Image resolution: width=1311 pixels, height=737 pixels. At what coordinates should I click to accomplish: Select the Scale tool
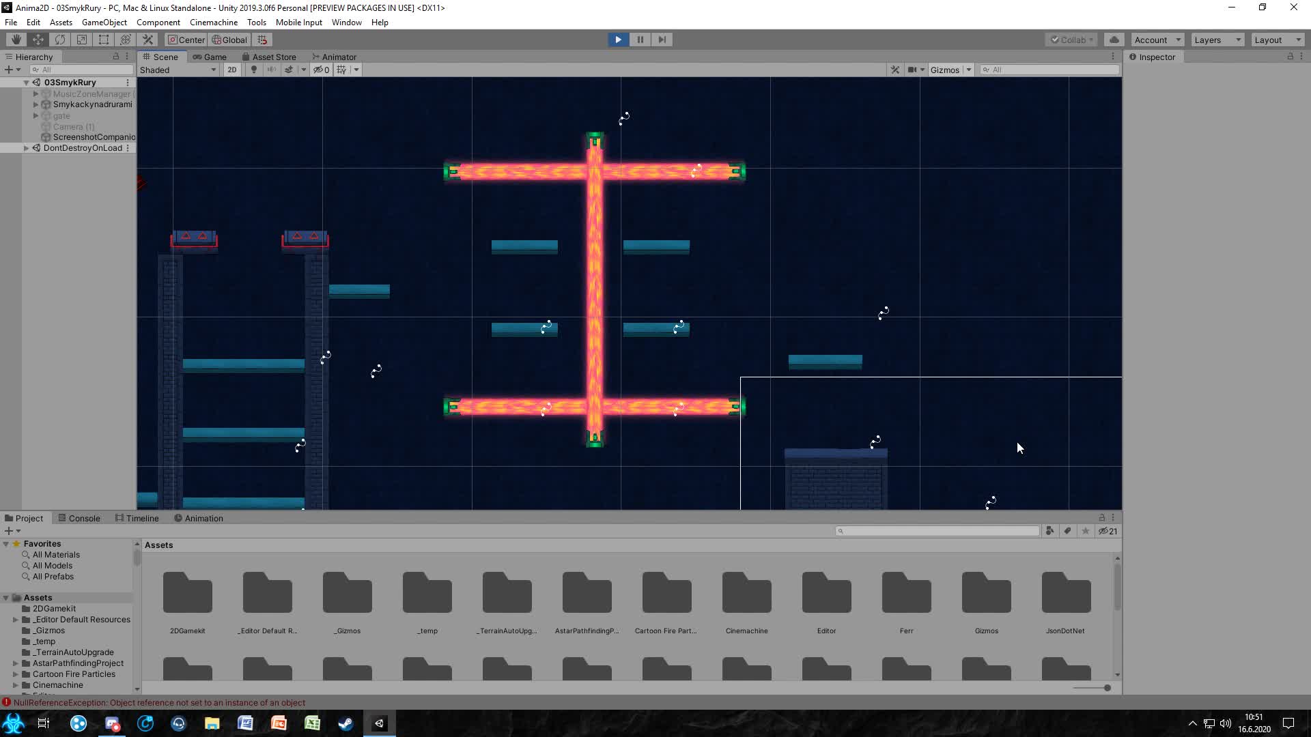(x=81, y=40)
